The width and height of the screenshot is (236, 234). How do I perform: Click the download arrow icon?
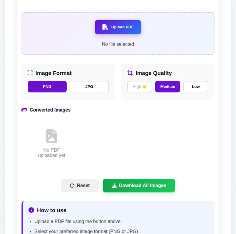point(114,185)
